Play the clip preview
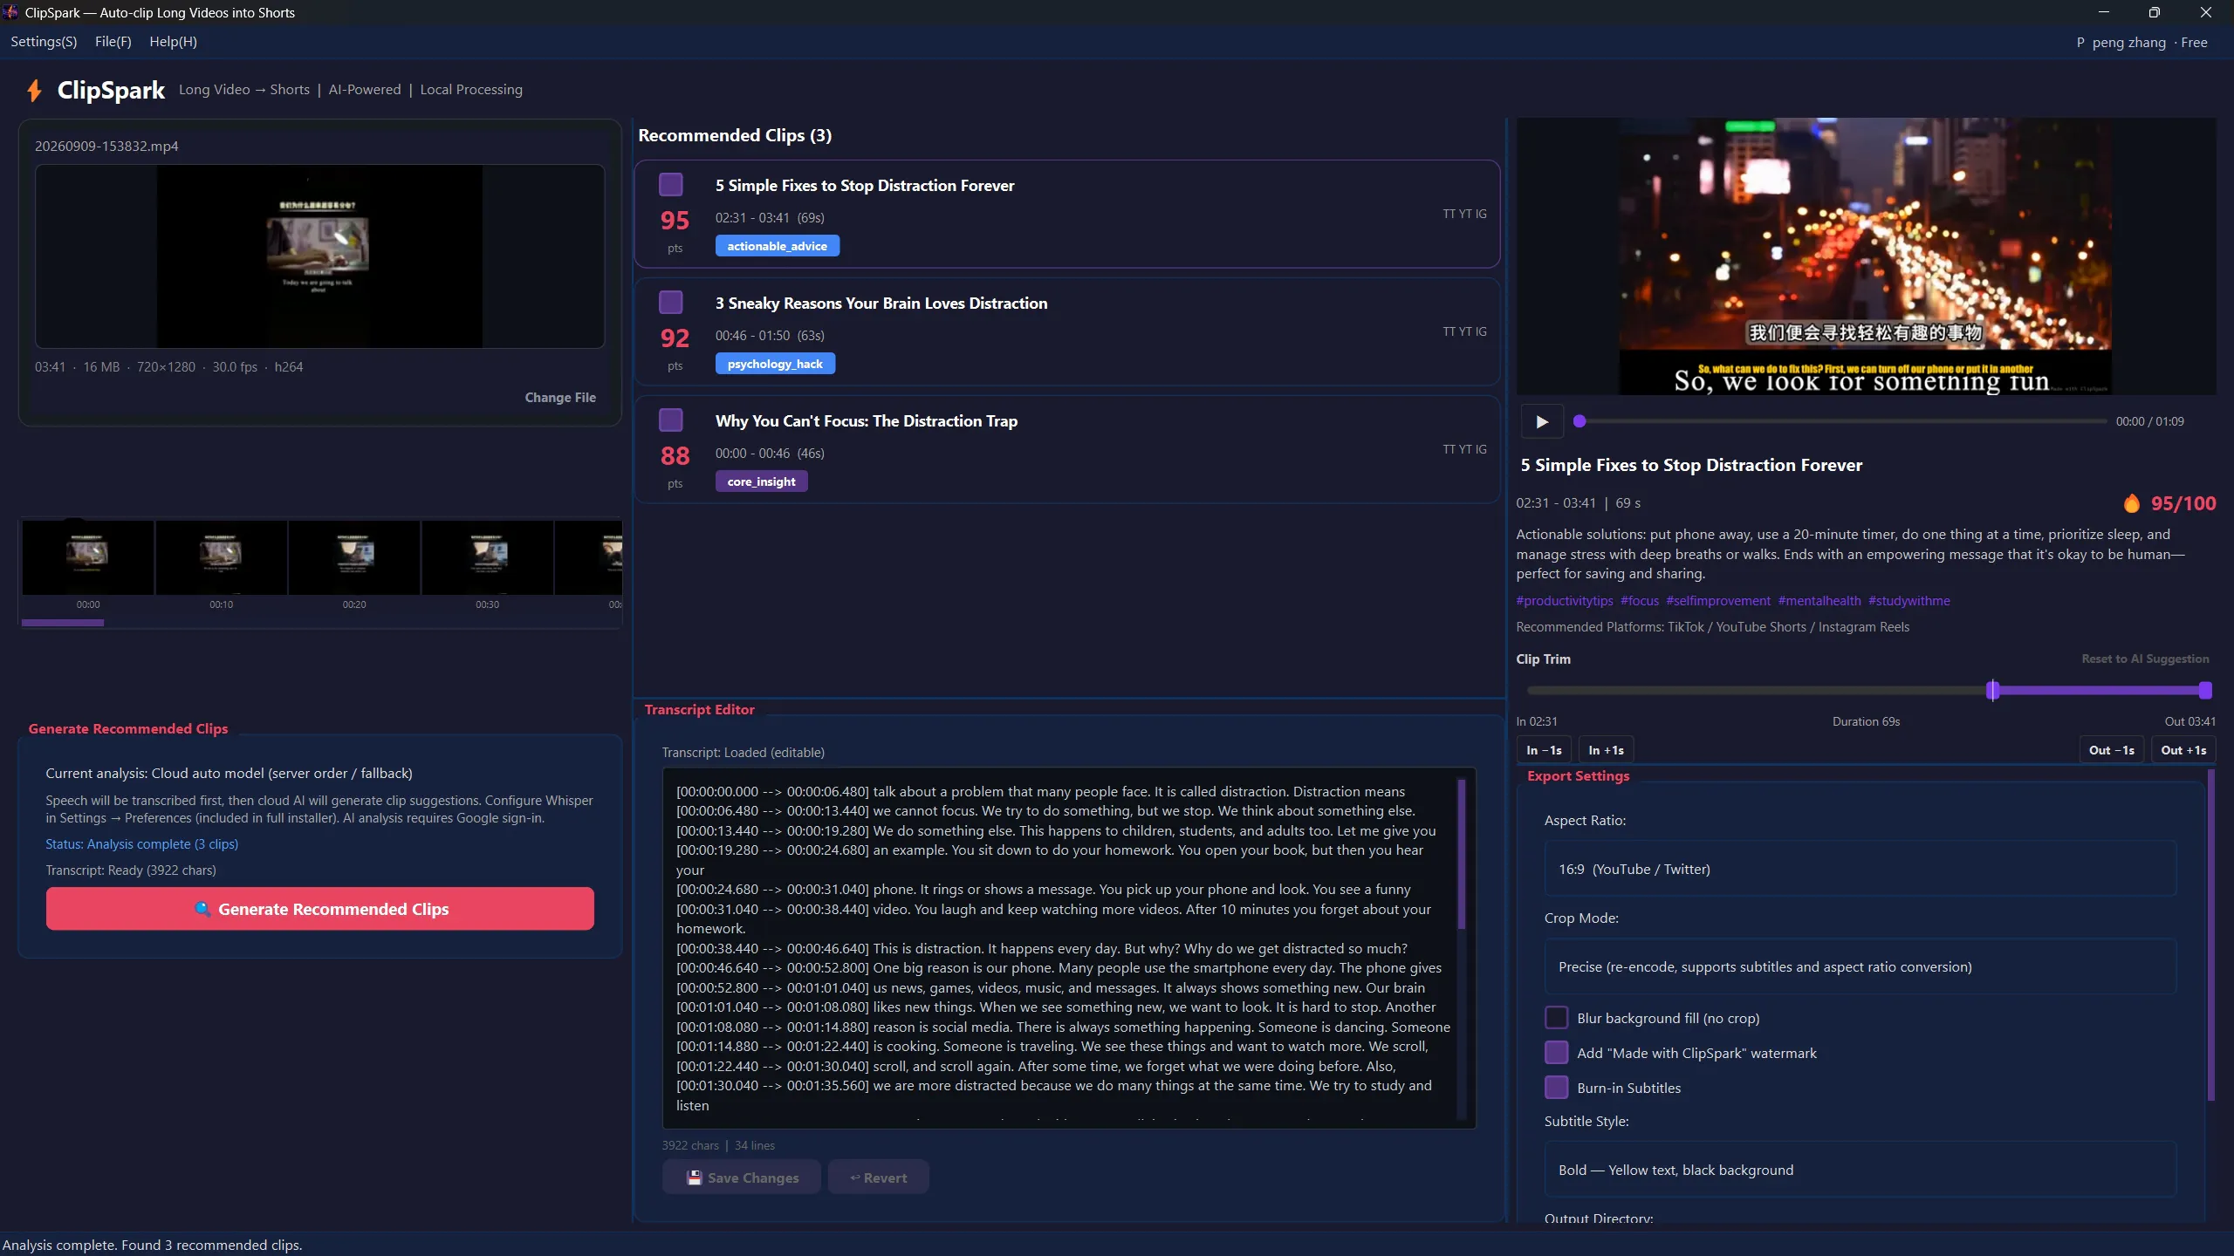The height and width of the screenshot is (1256, 2234). 1542,422
